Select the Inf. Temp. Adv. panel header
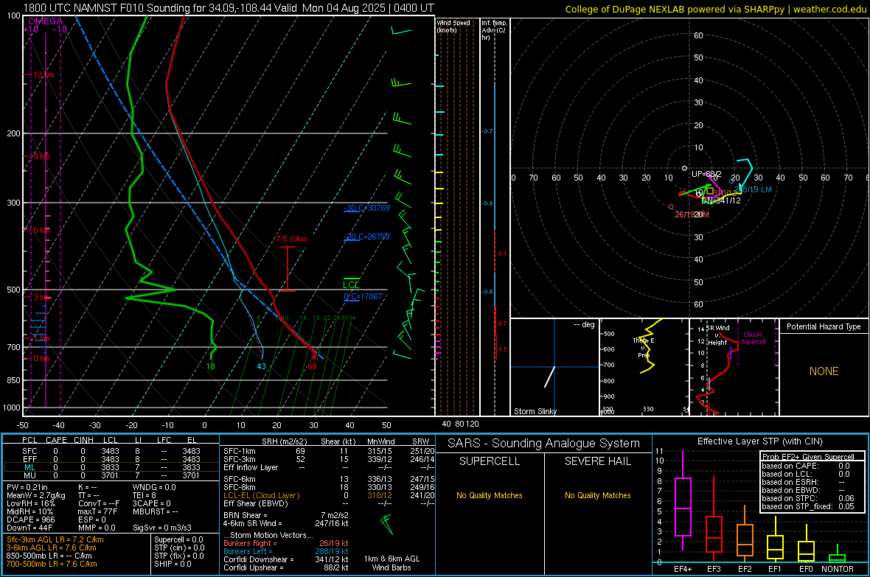 click(x=494, y=30)
